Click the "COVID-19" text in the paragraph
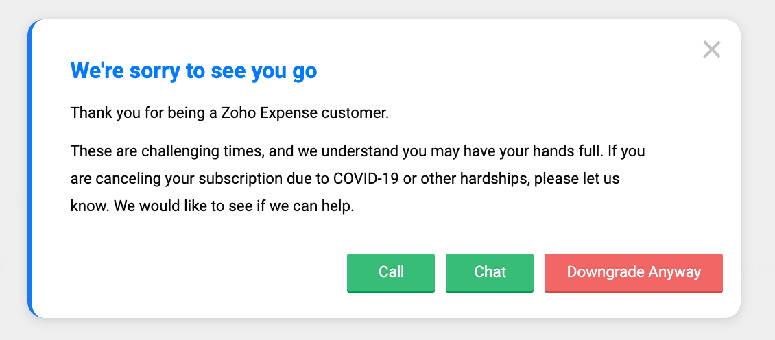The height and width of the screenshot is (340, 775). [361, 178]
